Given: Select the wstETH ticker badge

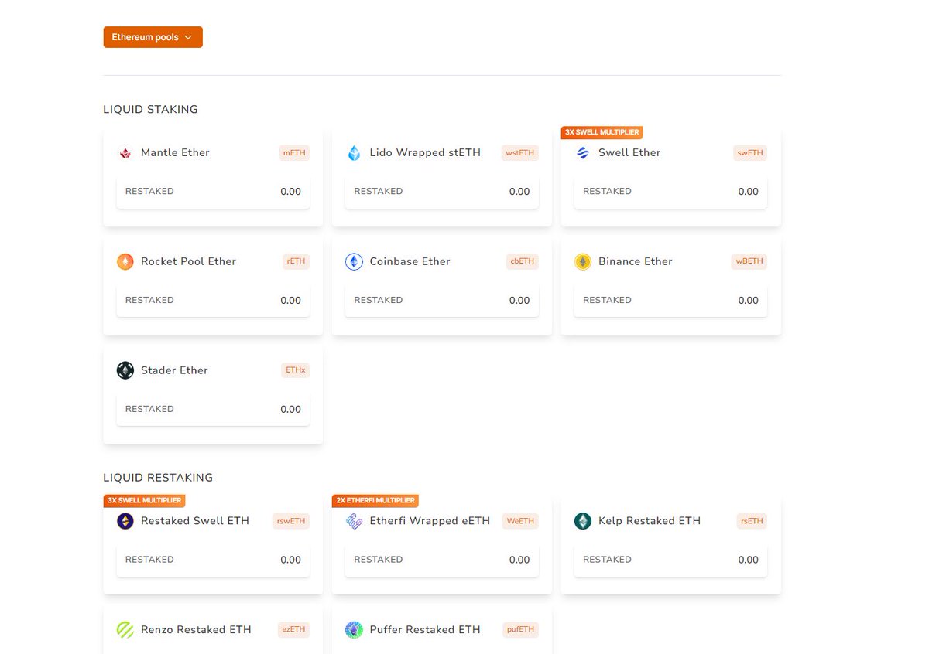Looking at the screenshot, I should (520, 153).
